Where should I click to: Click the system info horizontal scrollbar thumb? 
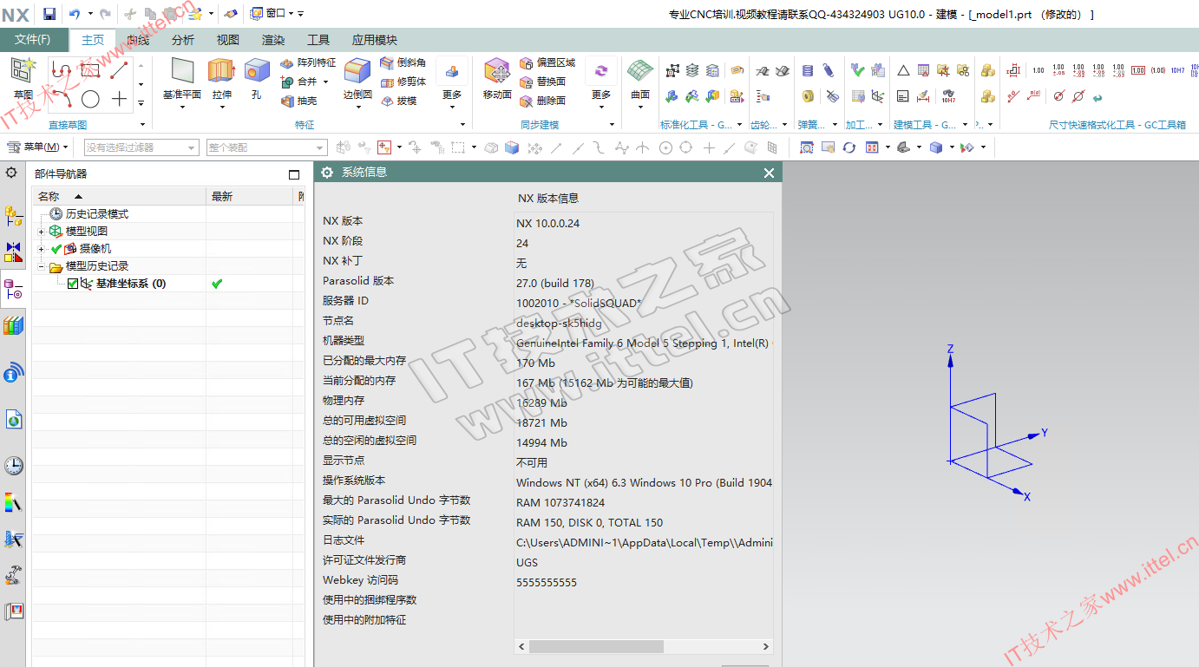596,647
